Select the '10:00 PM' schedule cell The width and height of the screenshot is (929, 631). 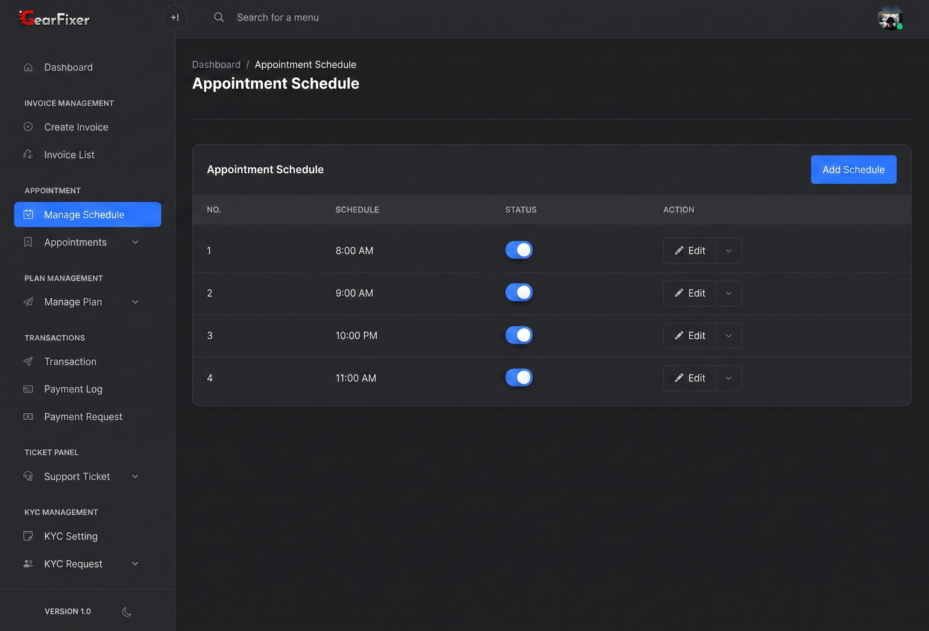pos(356,335)
